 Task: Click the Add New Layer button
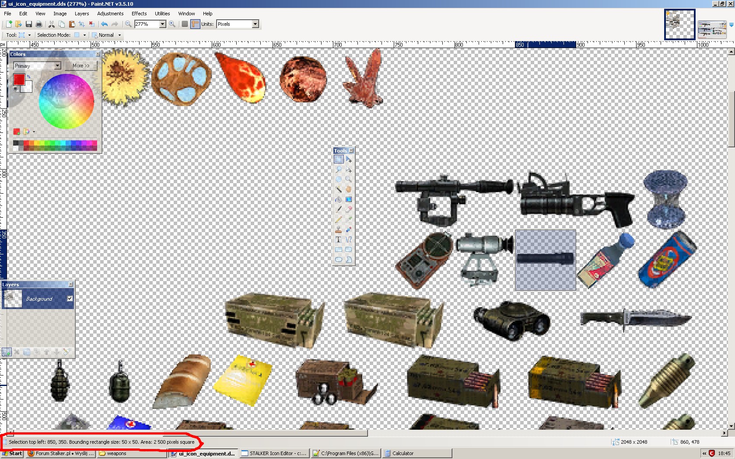7,352
